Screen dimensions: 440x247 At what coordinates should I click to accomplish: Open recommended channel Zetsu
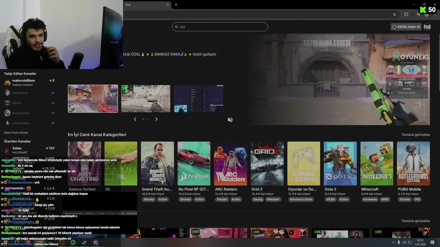pyautogui.click(x=29, y=150)
